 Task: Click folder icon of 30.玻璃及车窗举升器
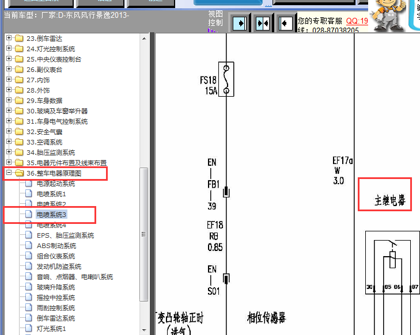pyautogui.click(x=19, y=111)
